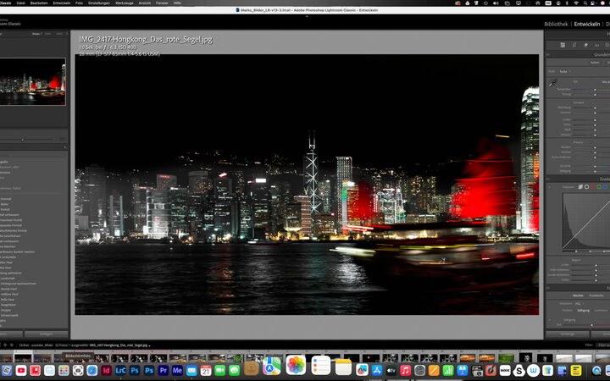Open the Photos app in the dock

tap(296, 366)
